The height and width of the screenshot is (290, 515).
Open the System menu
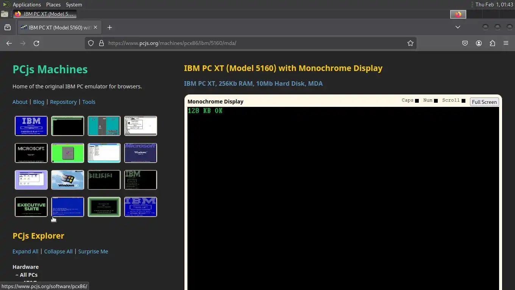tap(73, 5)
